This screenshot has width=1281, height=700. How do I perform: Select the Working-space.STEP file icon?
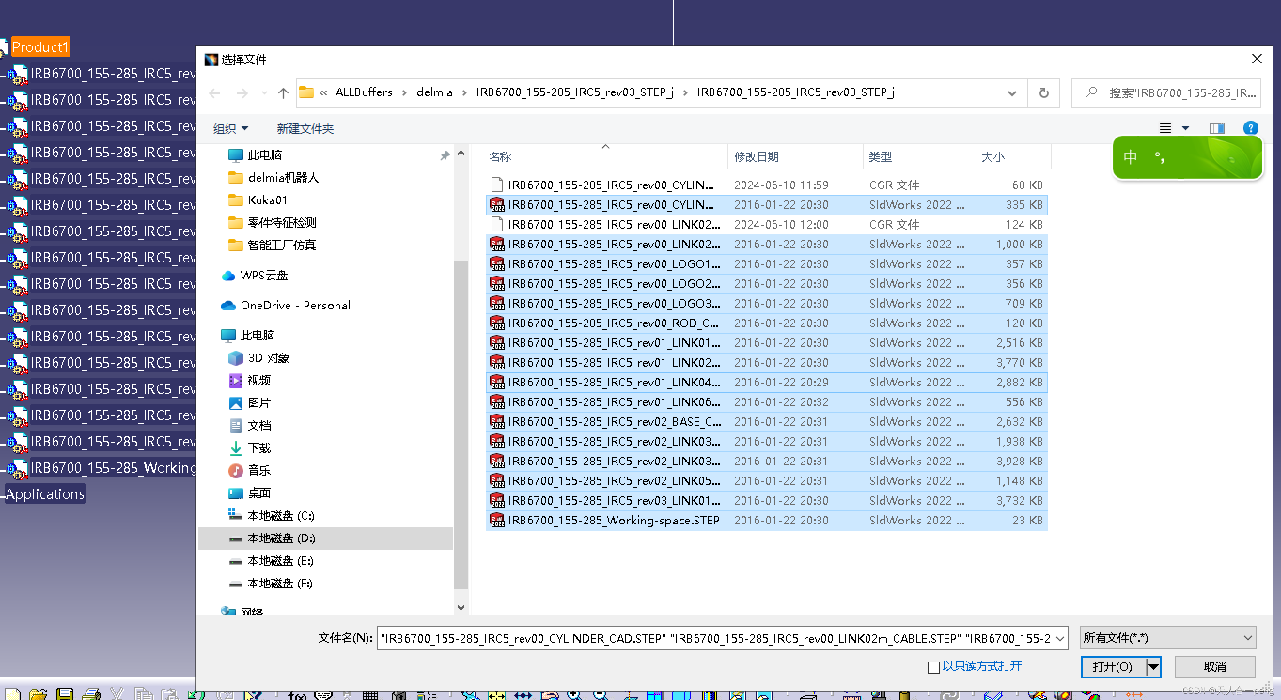497,520
